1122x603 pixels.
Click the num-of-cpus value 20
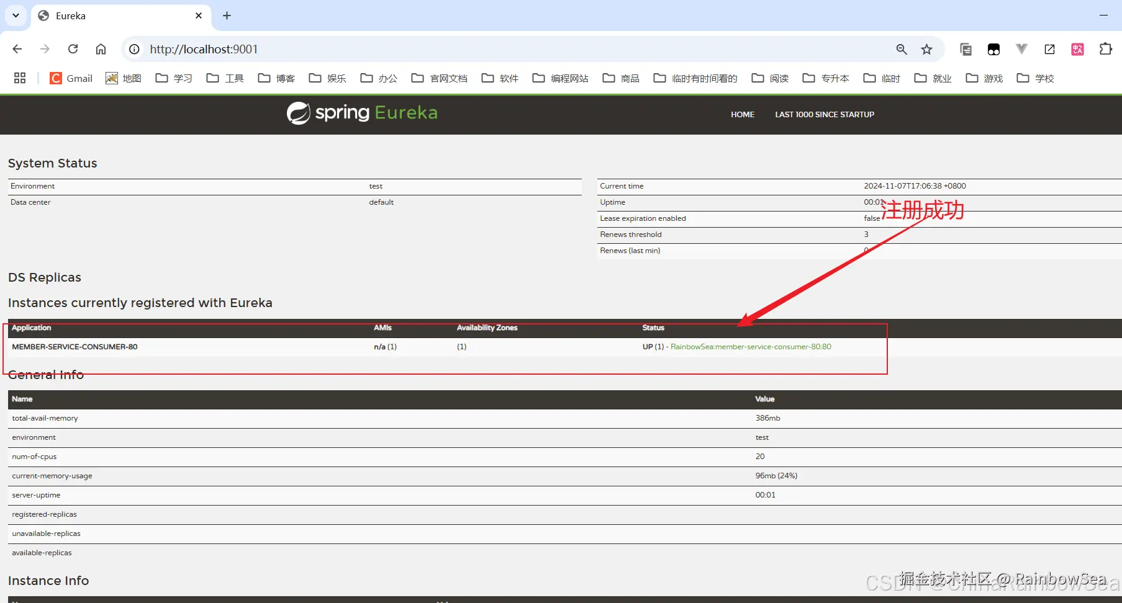760,457
